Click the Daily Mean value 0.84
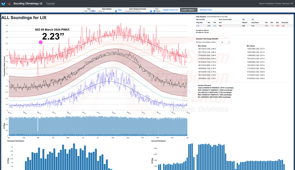This screenshot has width=295, height=170. click(x=253, y=26)
